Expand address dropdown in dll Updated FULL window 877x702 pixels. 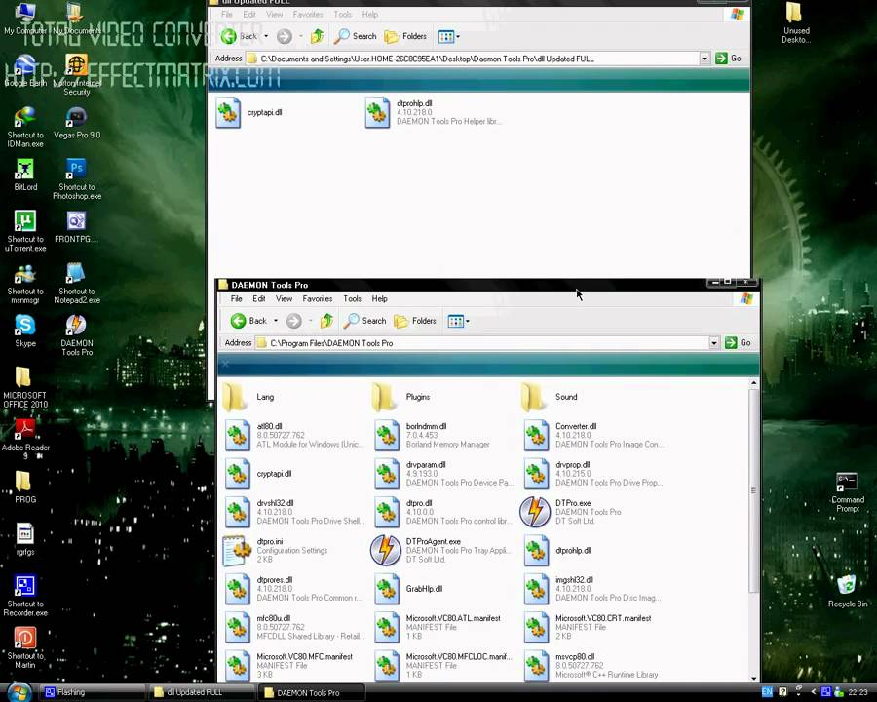coord(705,58)
